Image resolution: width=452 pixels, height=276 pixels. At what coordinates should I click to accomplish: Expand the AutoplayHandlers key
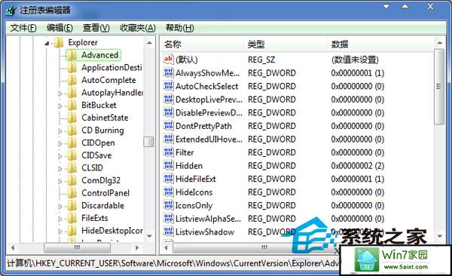[x=60, y=93]
